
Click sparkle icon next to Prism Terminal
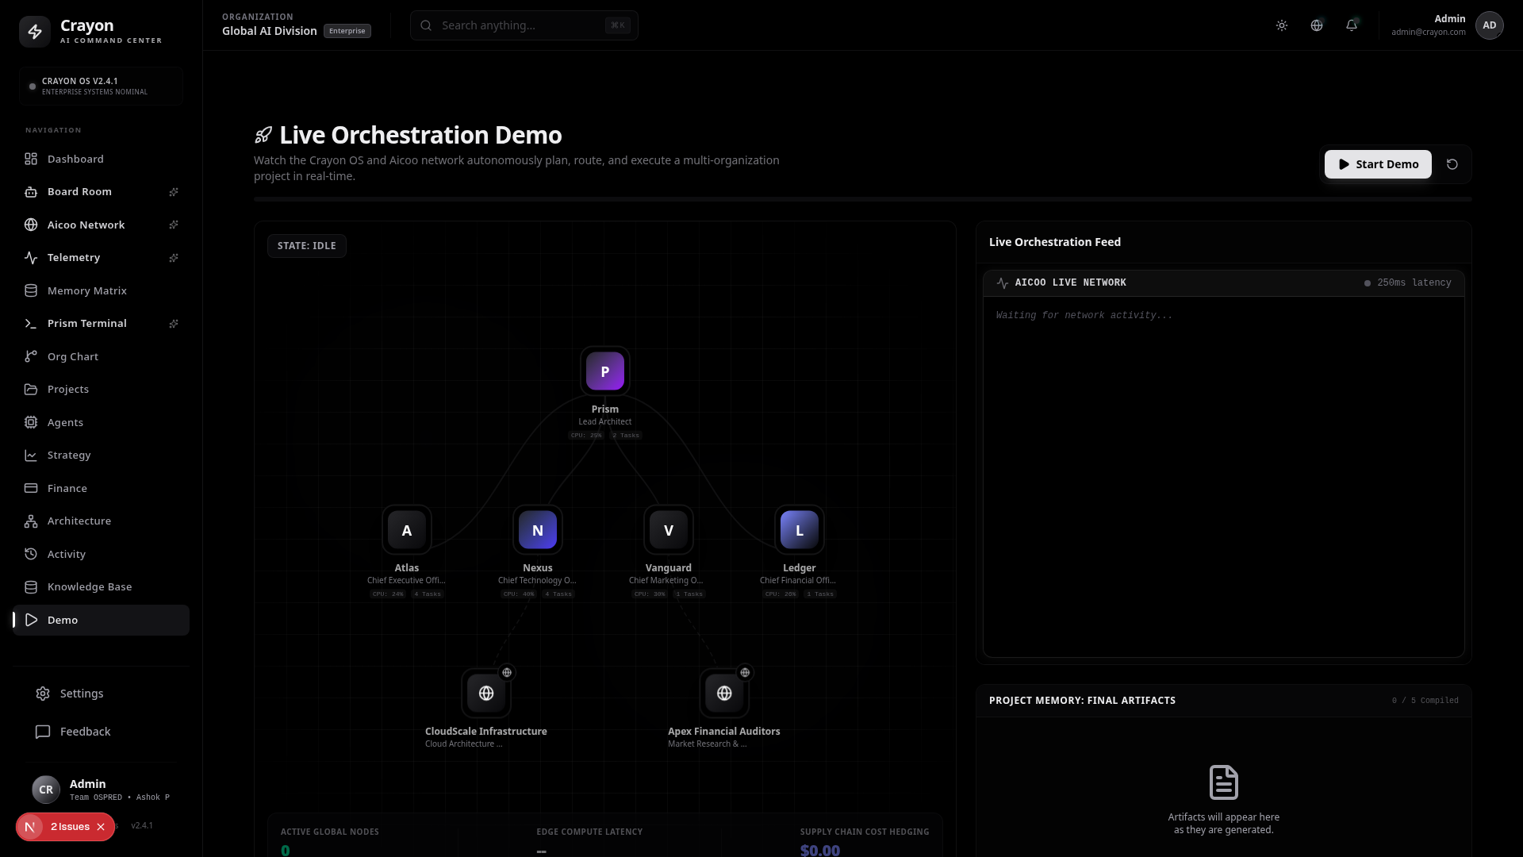click(x=174, y=324)
